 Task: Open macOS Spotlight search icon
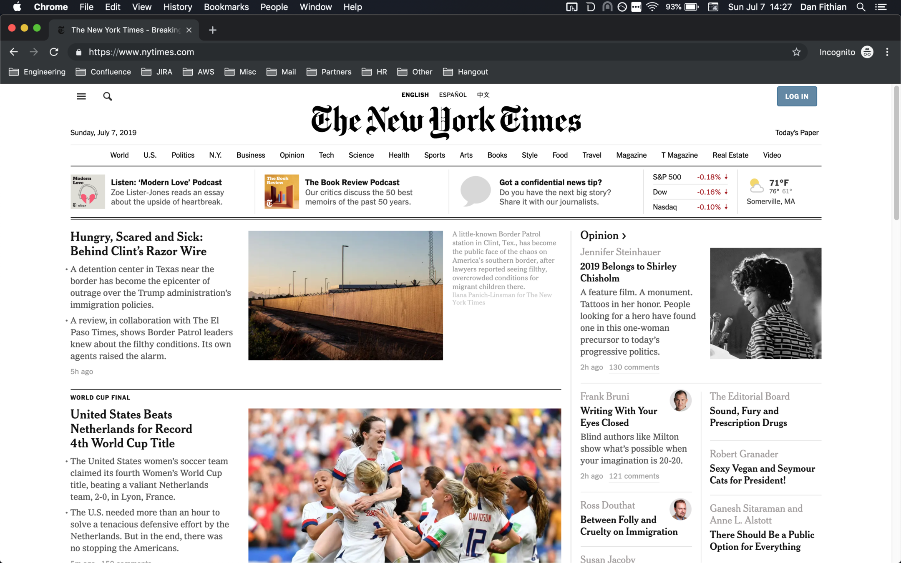pyautogui.click(x=861, y=7)
